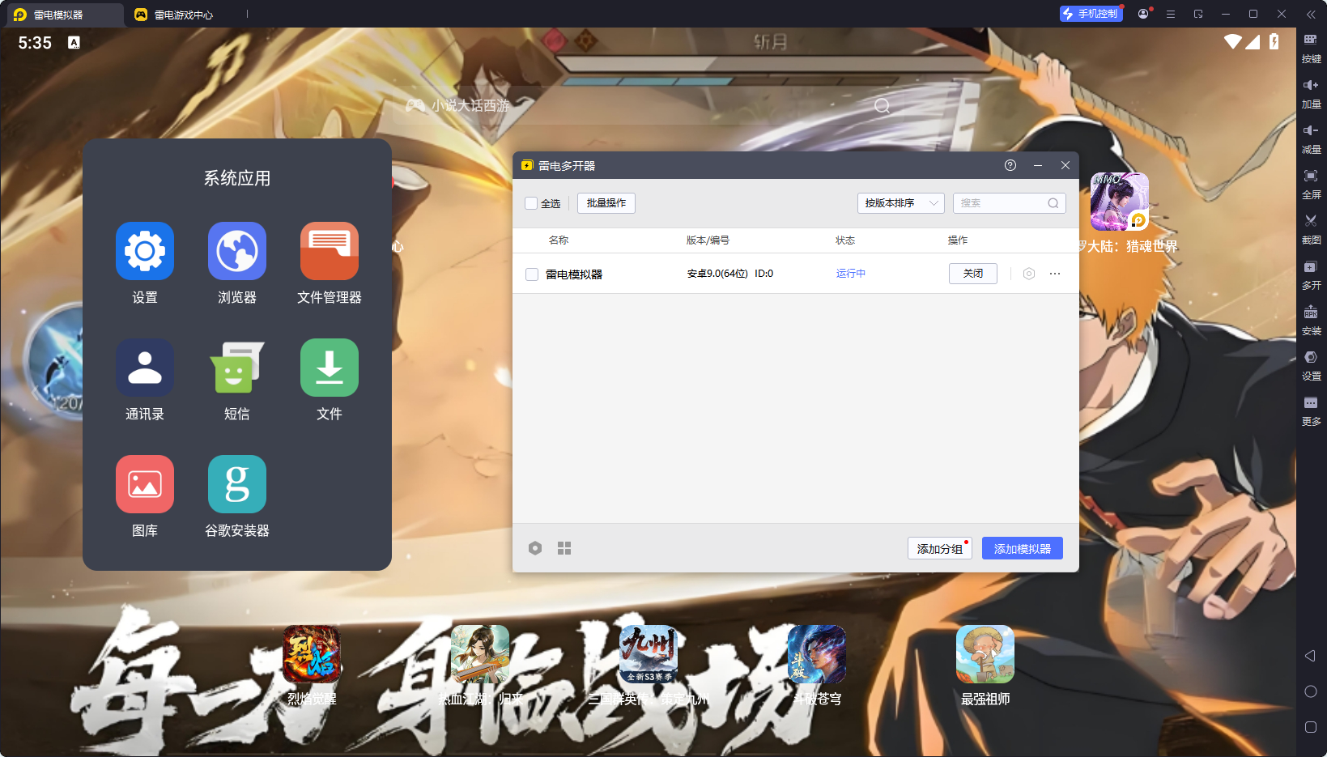Screen dimensions: 1327x757
Task: Expand the 按版本排序 sort dropdown
Action: coord(900,203)
